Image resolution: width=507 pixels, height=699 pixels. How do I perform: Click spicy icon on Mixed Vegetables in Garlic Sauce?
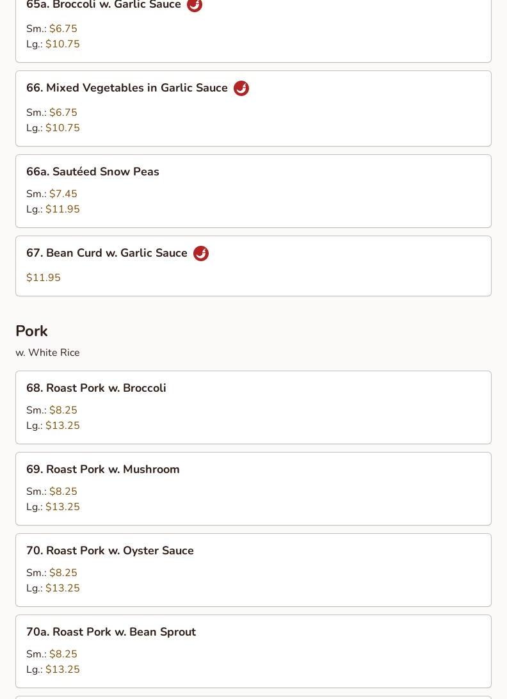[x=241, y=88]
